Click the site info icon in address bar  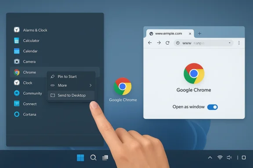[x=177, y=43]
